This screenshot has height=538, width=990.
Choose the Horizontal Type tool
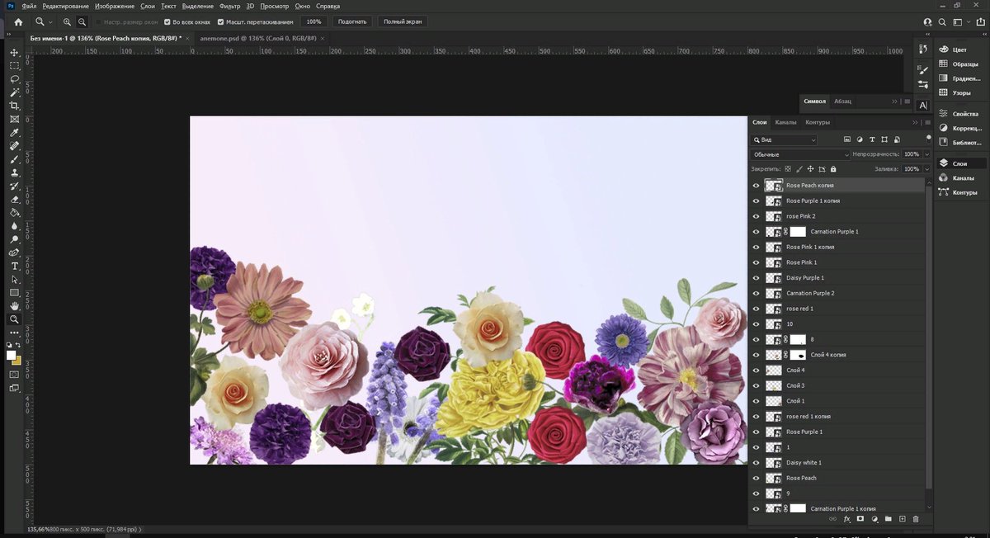point(14,267)
